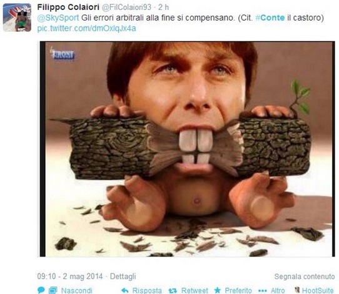This screenshot has height=294, width=339.
Task: Click the Retweet text button
Action: click(x=195, y=290)
